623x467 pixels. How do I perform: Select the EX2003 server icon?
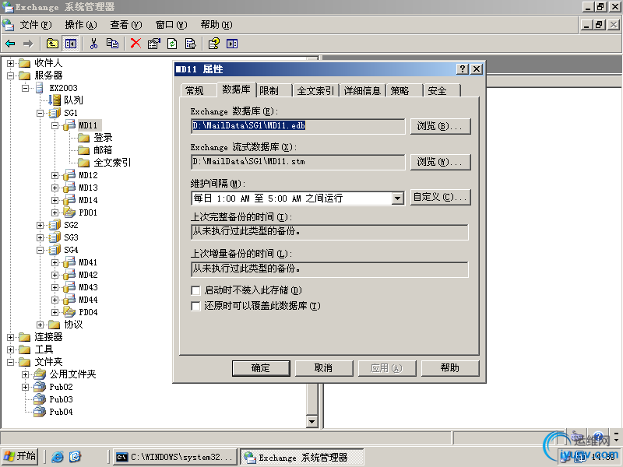point(40,88)
